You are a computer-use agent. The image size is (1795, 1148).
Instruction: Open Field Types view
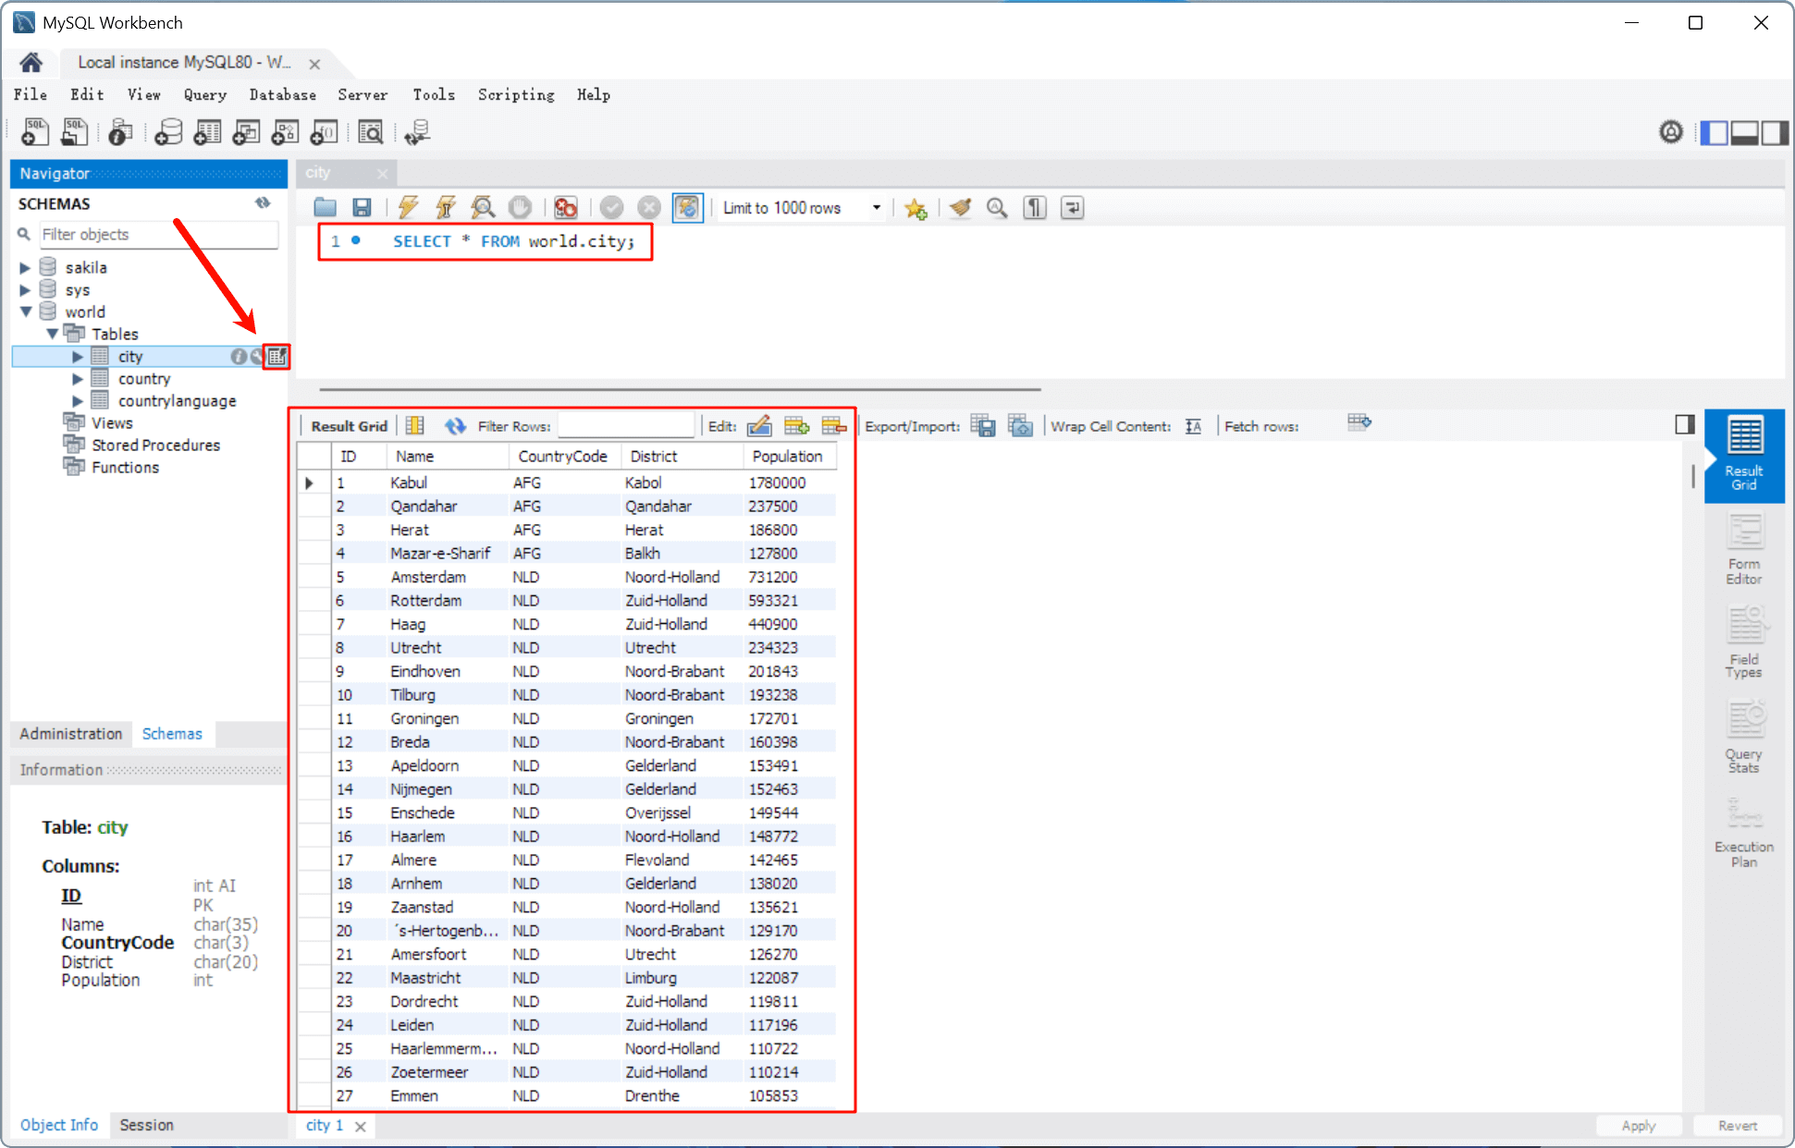1744,643
